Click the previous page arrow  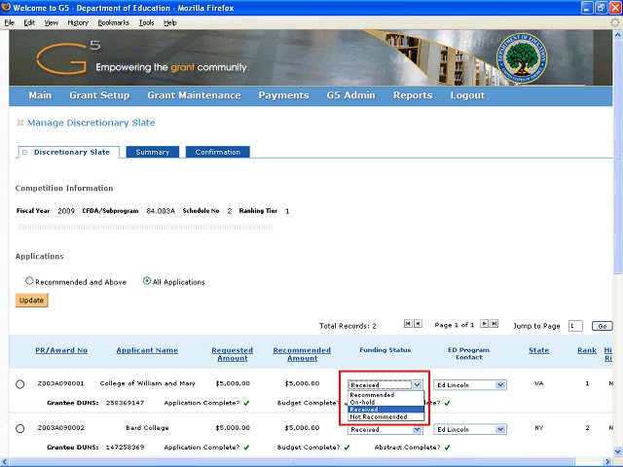(x=418, y=324)
